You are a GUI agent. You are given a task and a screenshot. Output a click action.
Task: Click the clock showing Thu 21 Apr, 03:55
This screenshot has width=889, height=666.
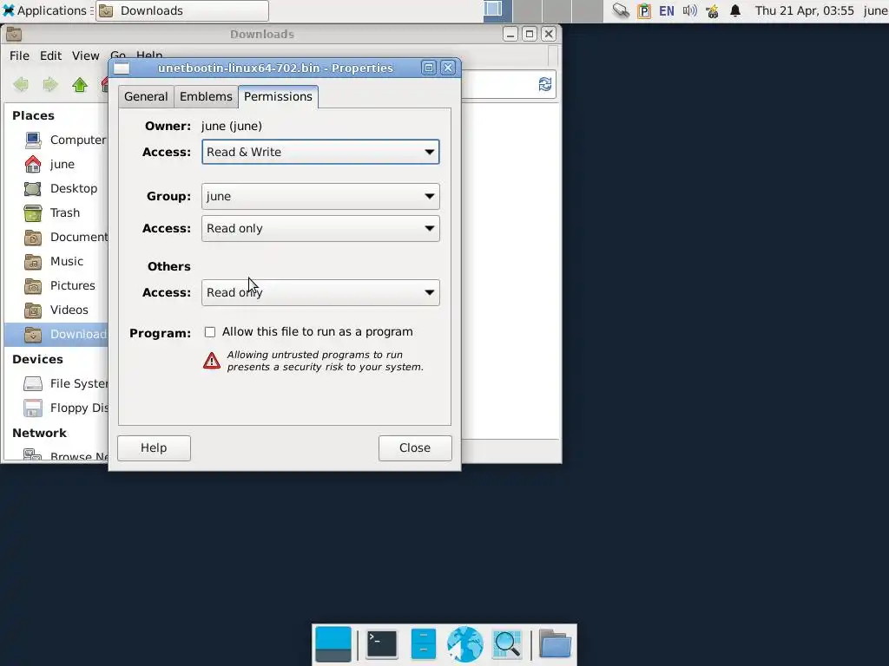coord(804,10)
